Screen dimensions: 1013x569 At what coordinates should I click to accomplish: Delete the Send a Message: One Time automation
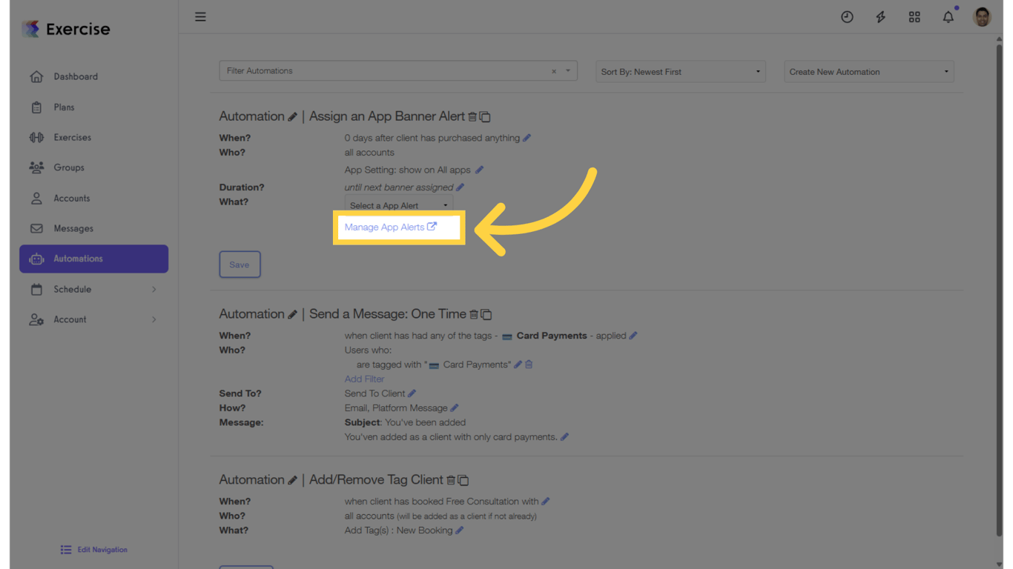point(474,315)
